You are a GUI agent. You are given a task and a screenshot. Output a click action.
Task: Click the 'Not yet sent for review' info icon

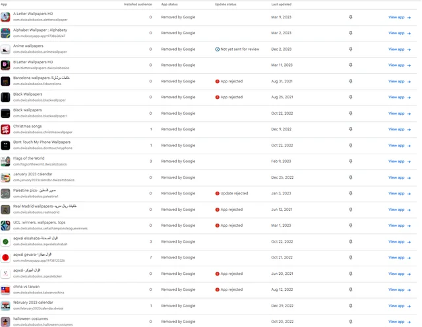(218, 49)
